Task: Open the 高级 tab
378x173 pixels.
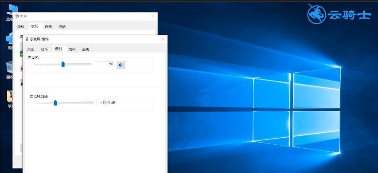Action: click(86, 49)
